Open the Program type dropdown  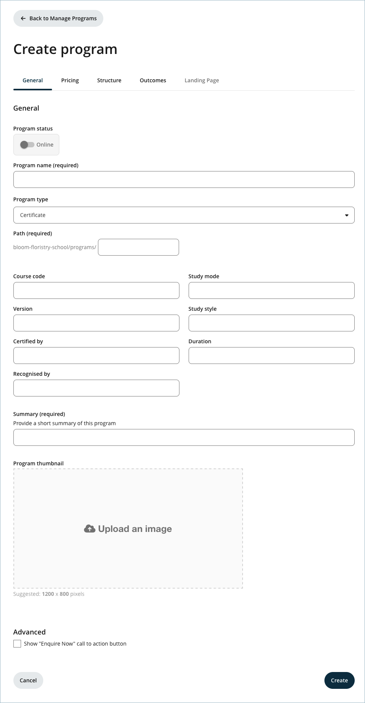(x=184, y=215)
